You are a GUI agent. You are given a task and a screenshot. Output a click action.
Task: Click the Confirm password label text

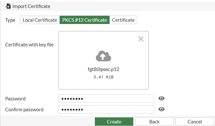coord(24,110)
